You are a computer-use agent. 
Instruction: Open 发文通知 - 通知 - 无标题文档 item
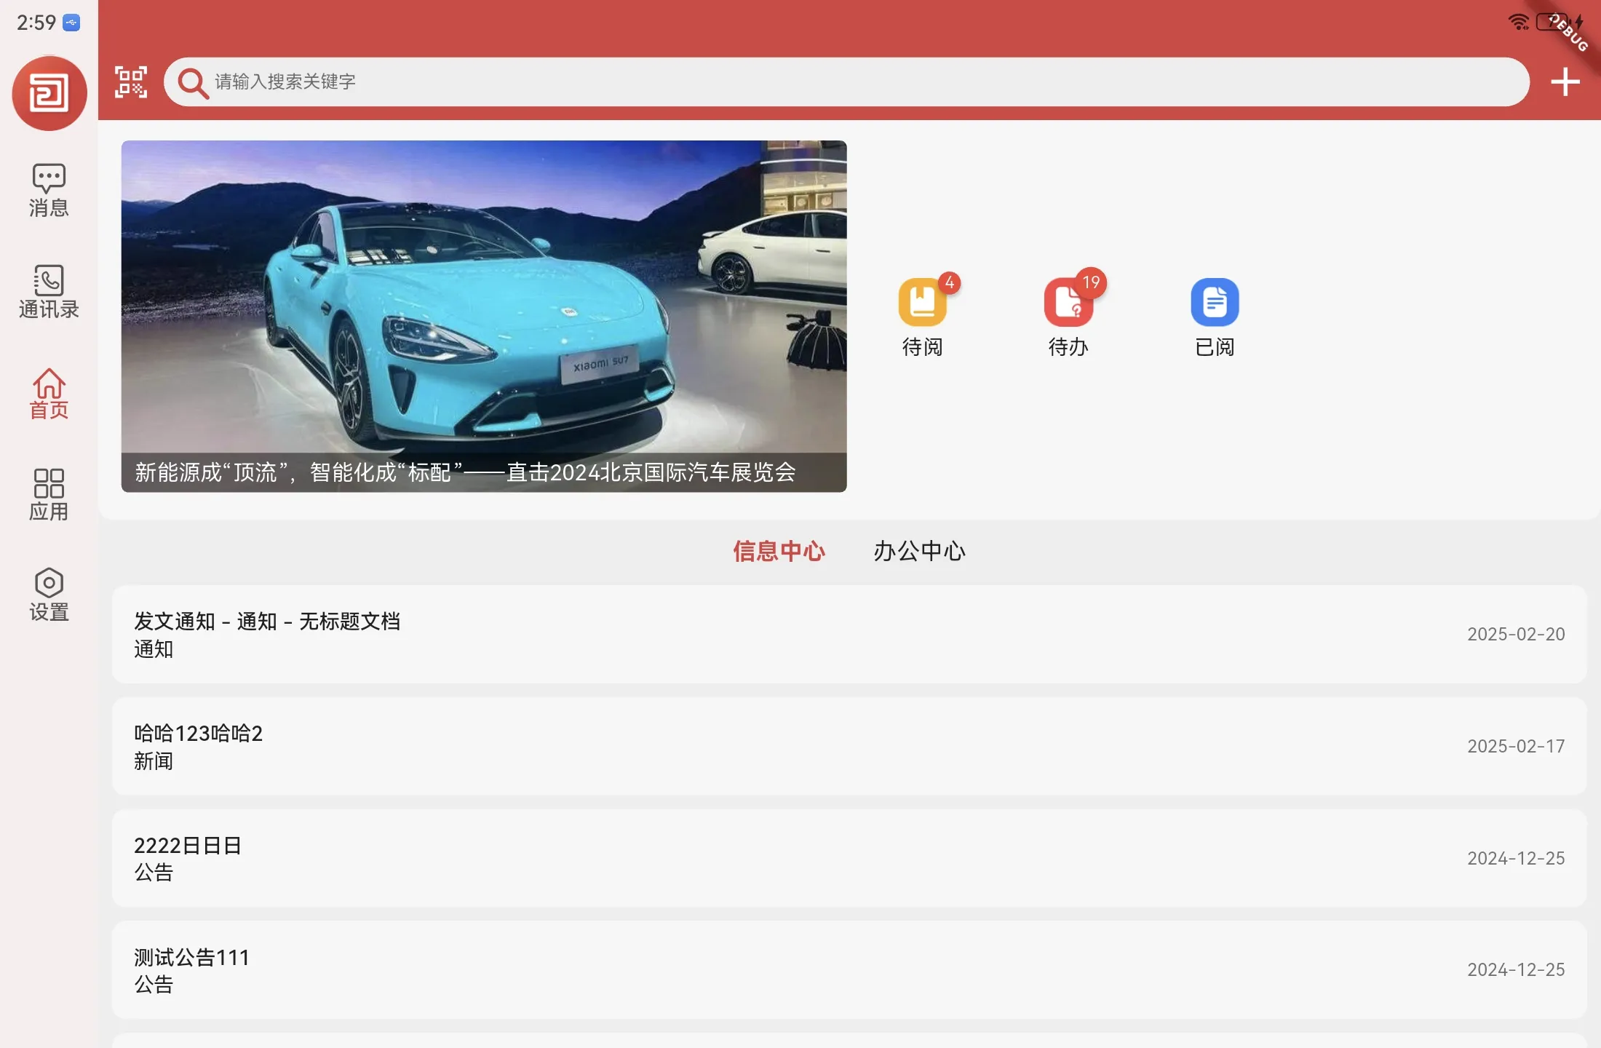tap(849, 634)
